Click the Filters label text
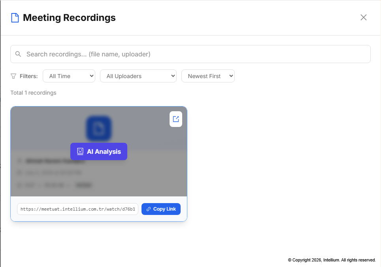Viewport: 381px width, 267px height. (x=29, y=76)
